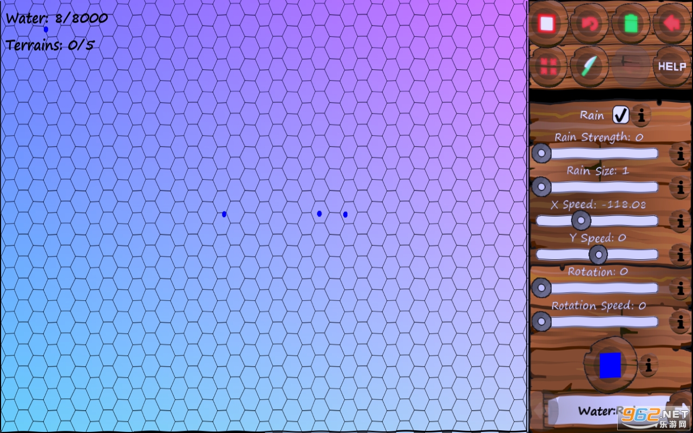693x433 pixels.
Task: Show info for Rain Strength
Action: 679,154
